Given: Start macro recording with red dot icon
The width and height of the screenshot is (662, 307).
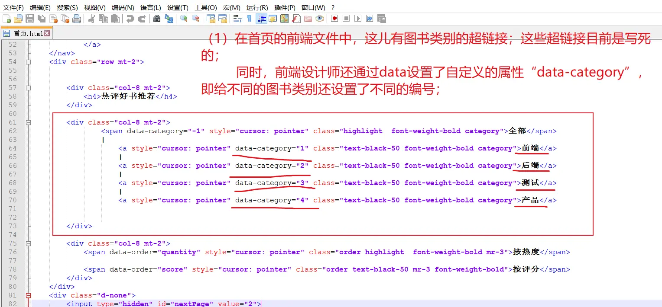Looking at the screenshot, I should tap(334, 19).
